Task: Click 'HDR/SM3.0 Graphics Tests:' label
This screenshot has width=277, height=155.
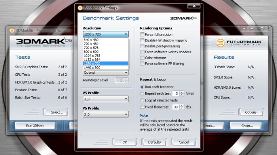Action: [35, 82]
